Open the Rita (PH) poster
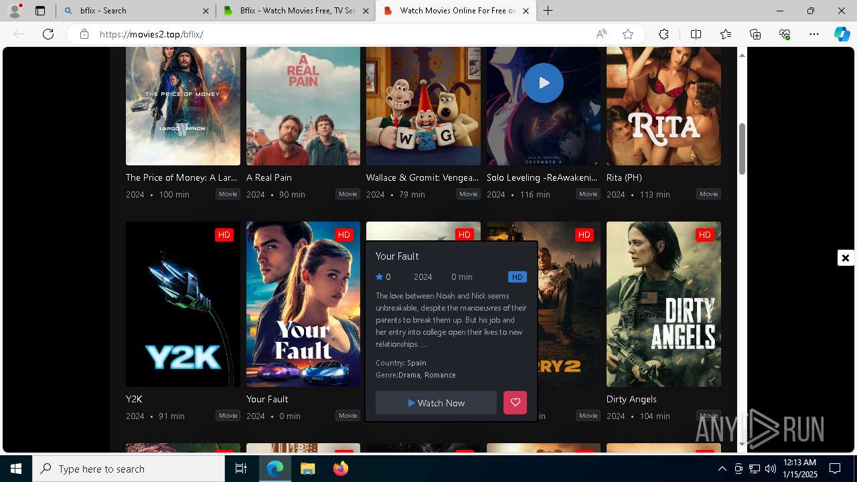857x482 pixels. point(664,106)
